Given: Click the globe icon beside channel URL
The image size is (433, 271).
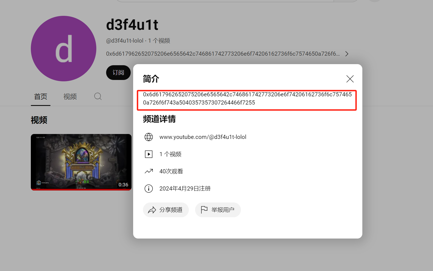Looking at the screenshot, I should pyautogui.click(x=149, y=137).
